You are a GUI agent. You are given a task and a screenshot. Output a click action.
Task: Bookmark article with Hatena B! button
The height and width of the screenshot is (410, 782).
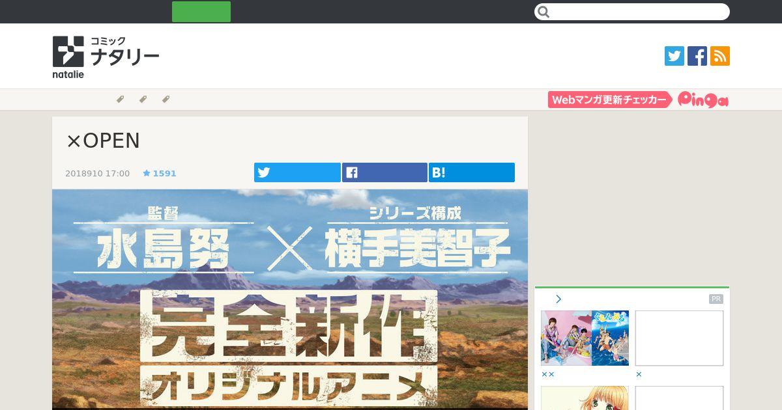(472, 172)
